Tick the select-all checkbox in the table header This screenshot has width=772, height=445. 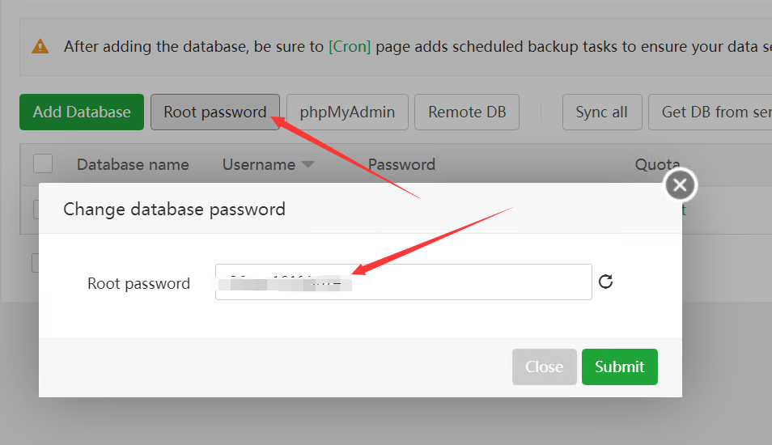(43, 164)
